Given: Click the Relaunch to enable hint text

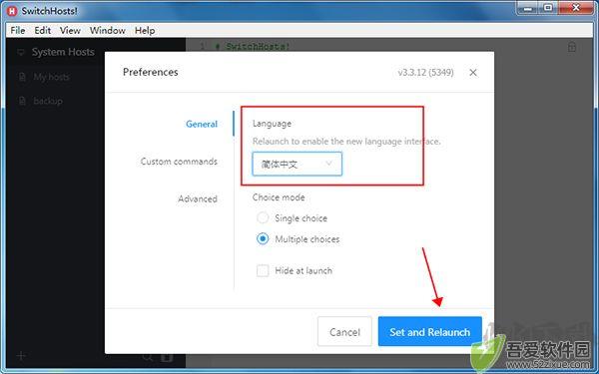Looking at the screenshot, I should click(346, 142).
